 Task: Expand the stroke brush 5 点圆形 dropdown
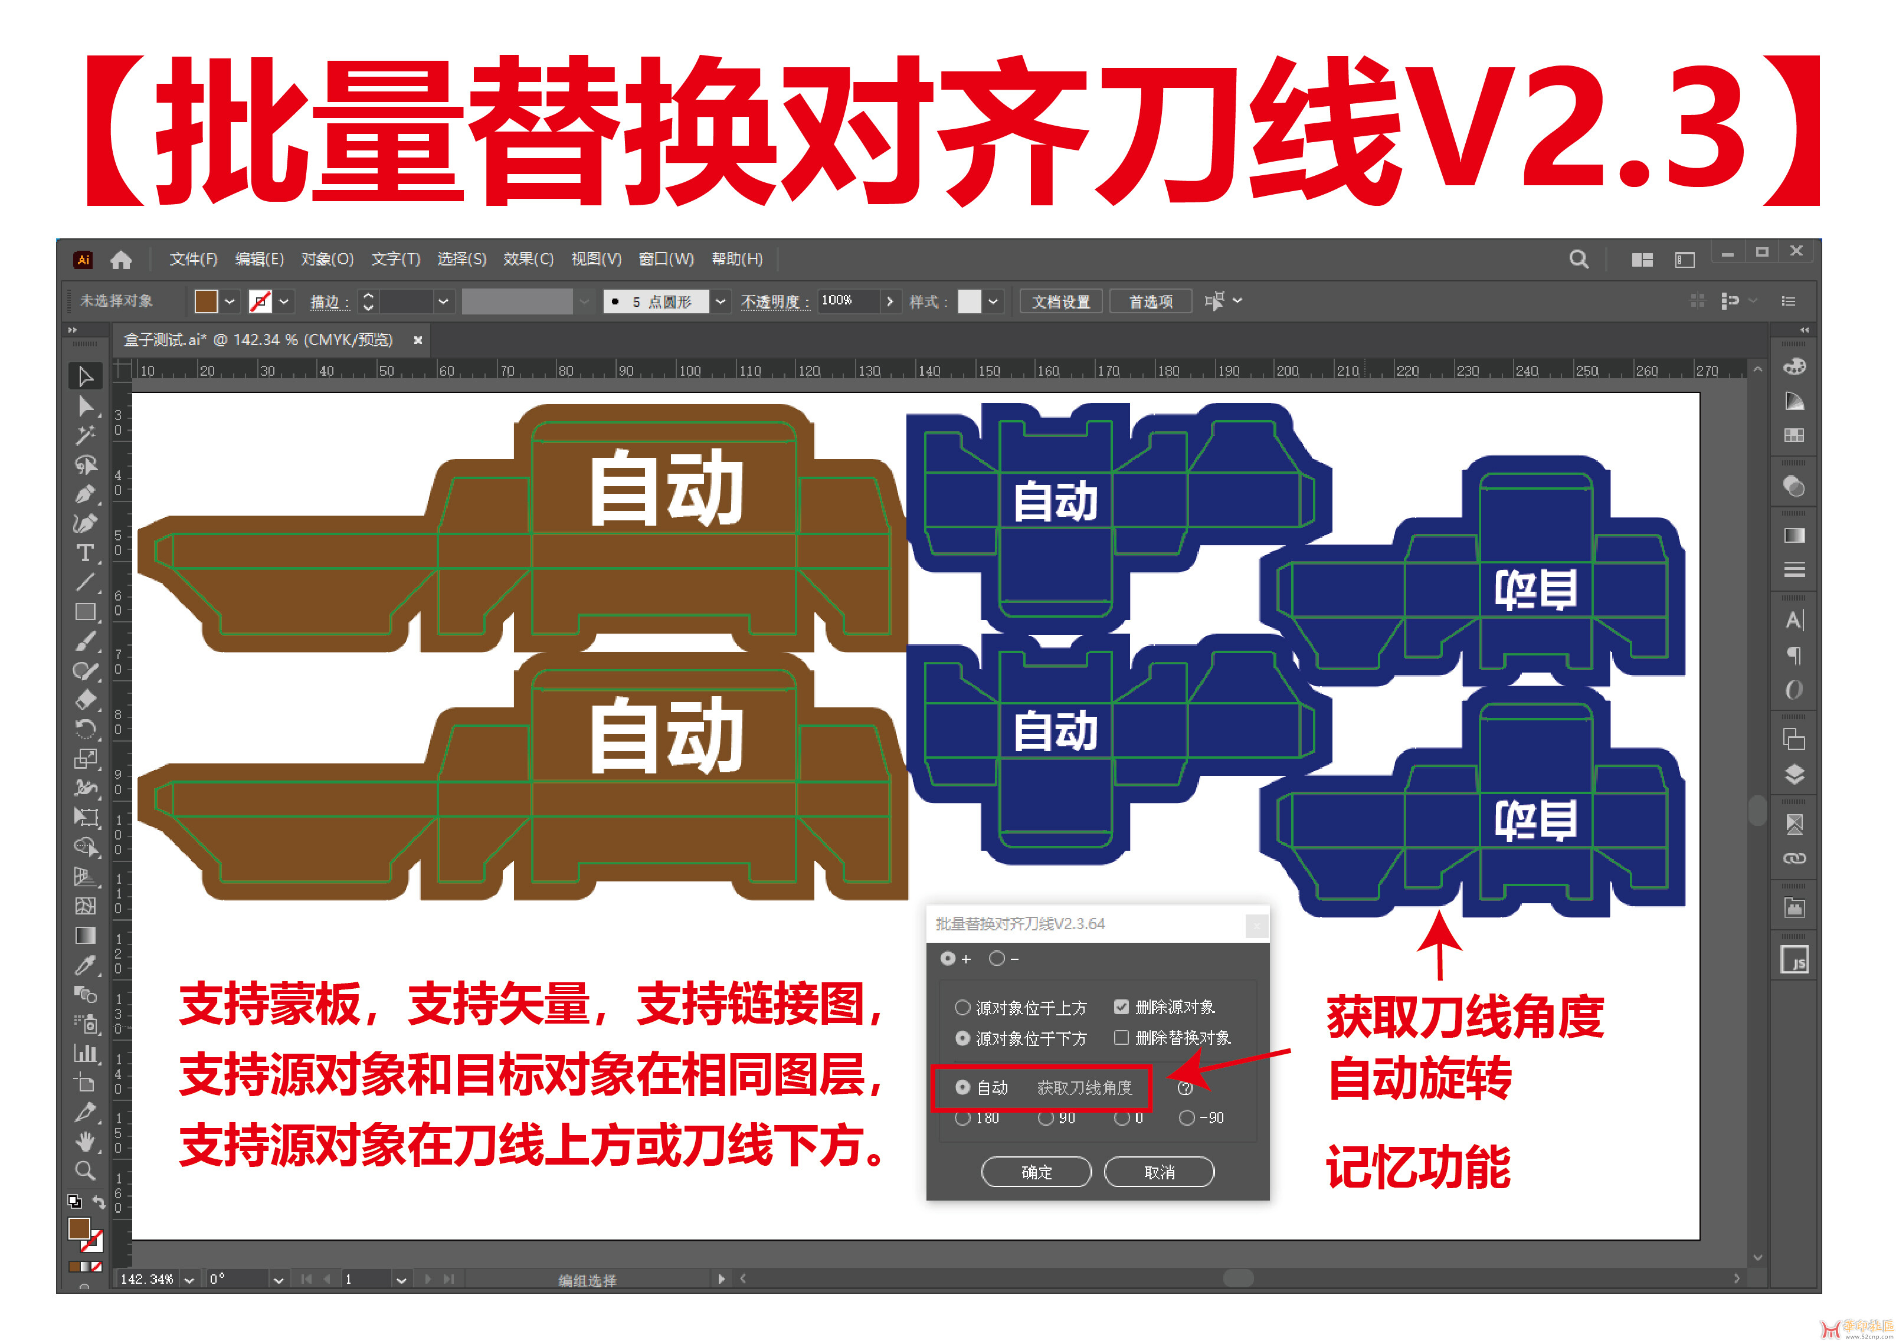click(x=721, y=301)
